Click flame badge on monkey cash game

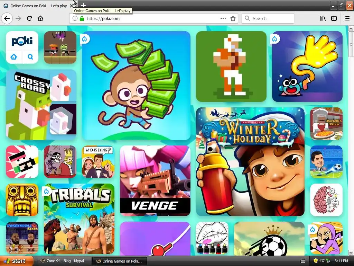85,39
